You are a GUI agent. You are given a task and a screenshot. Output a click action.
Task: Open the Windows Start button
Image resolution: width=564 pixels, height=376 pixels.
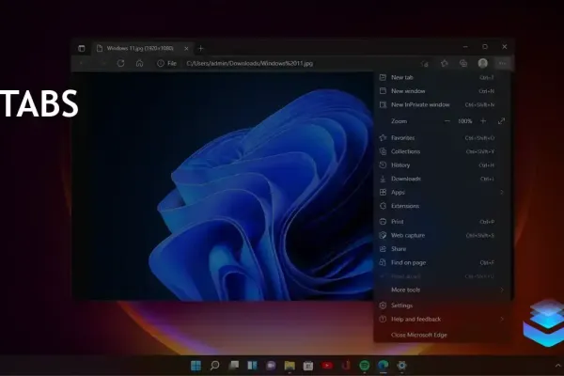click(196, 366)
